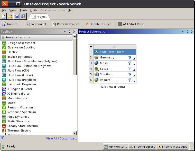
Task: Open the View menu
Action: (x=13, y=10)
